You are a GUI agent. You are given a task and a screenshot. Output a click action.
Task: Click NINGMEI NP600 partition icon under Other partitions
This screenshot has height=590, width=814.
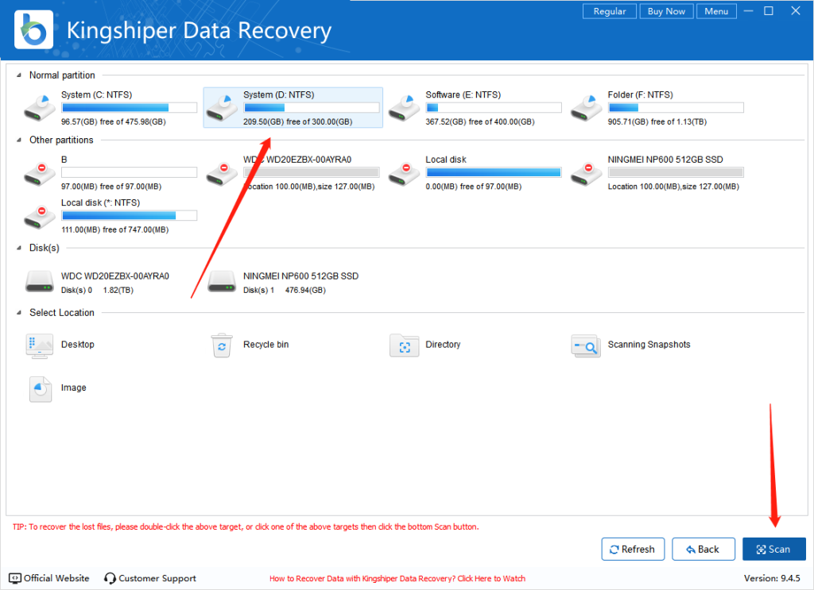586,174
